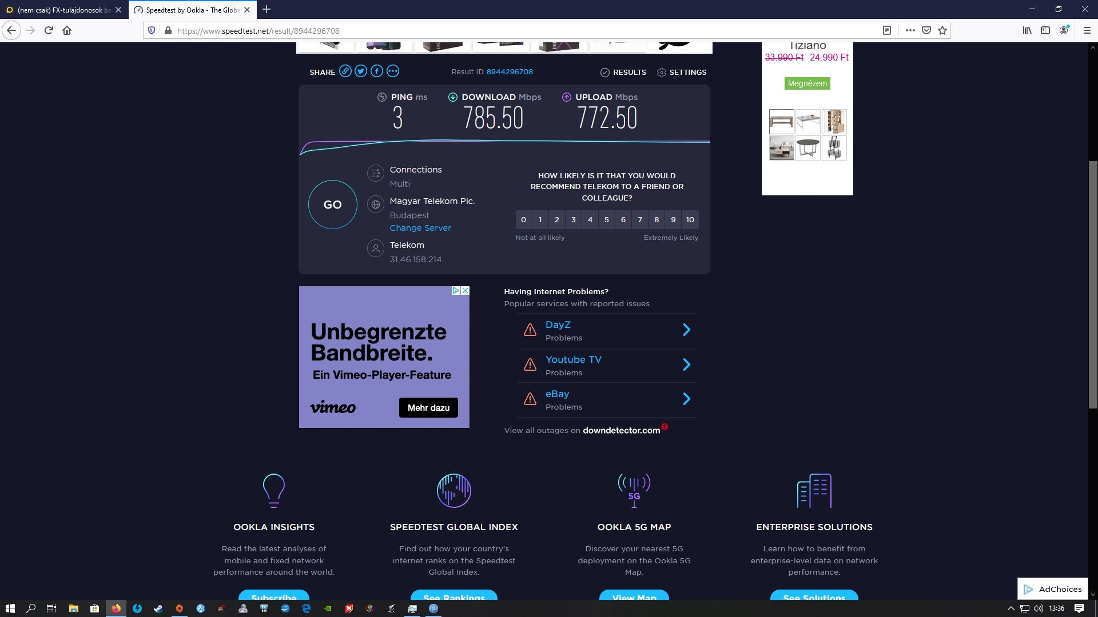1098x617 pixels.
Task: Click Enterprise Solutions building icon
Action: (814, 491)
